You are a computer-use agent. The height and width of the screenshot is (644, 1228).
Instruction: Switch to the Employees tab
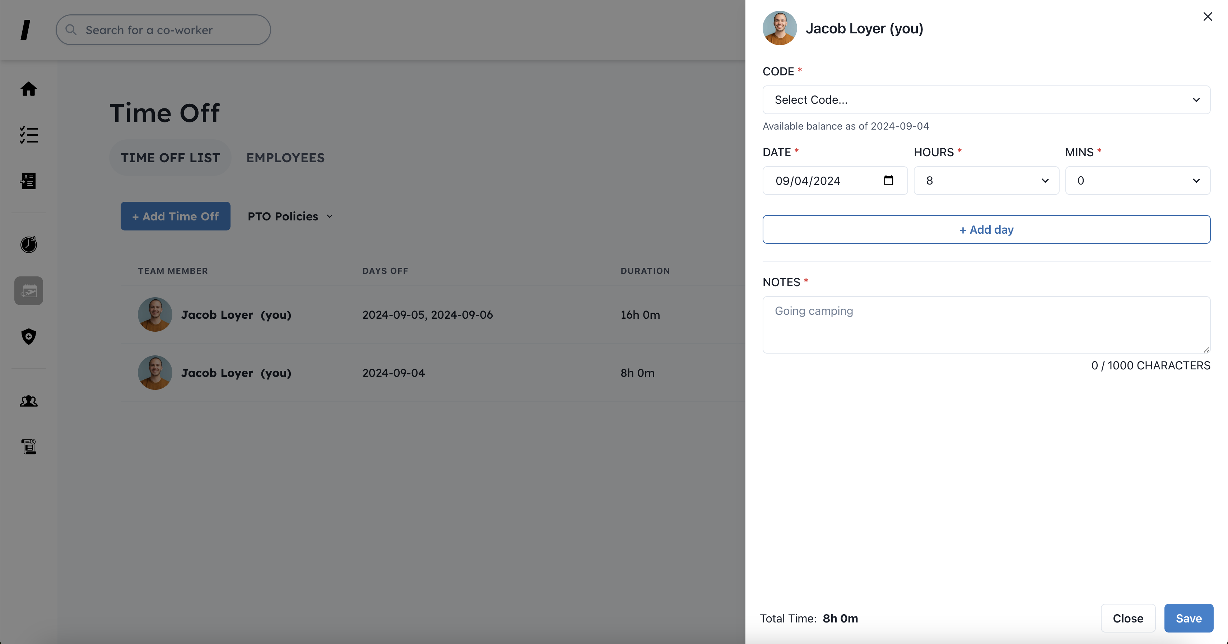pos(285,158)
